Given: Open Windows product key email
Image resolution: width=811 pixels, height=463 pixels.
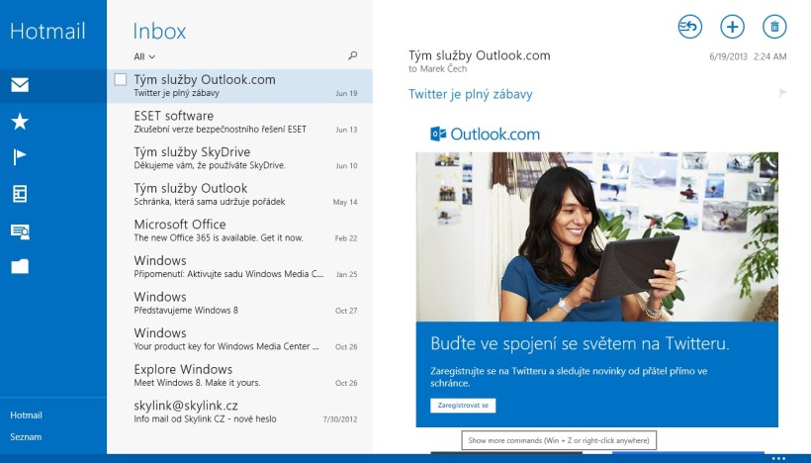Looking at the screenshot, I should pyautogui.click(x=239, y=339).
